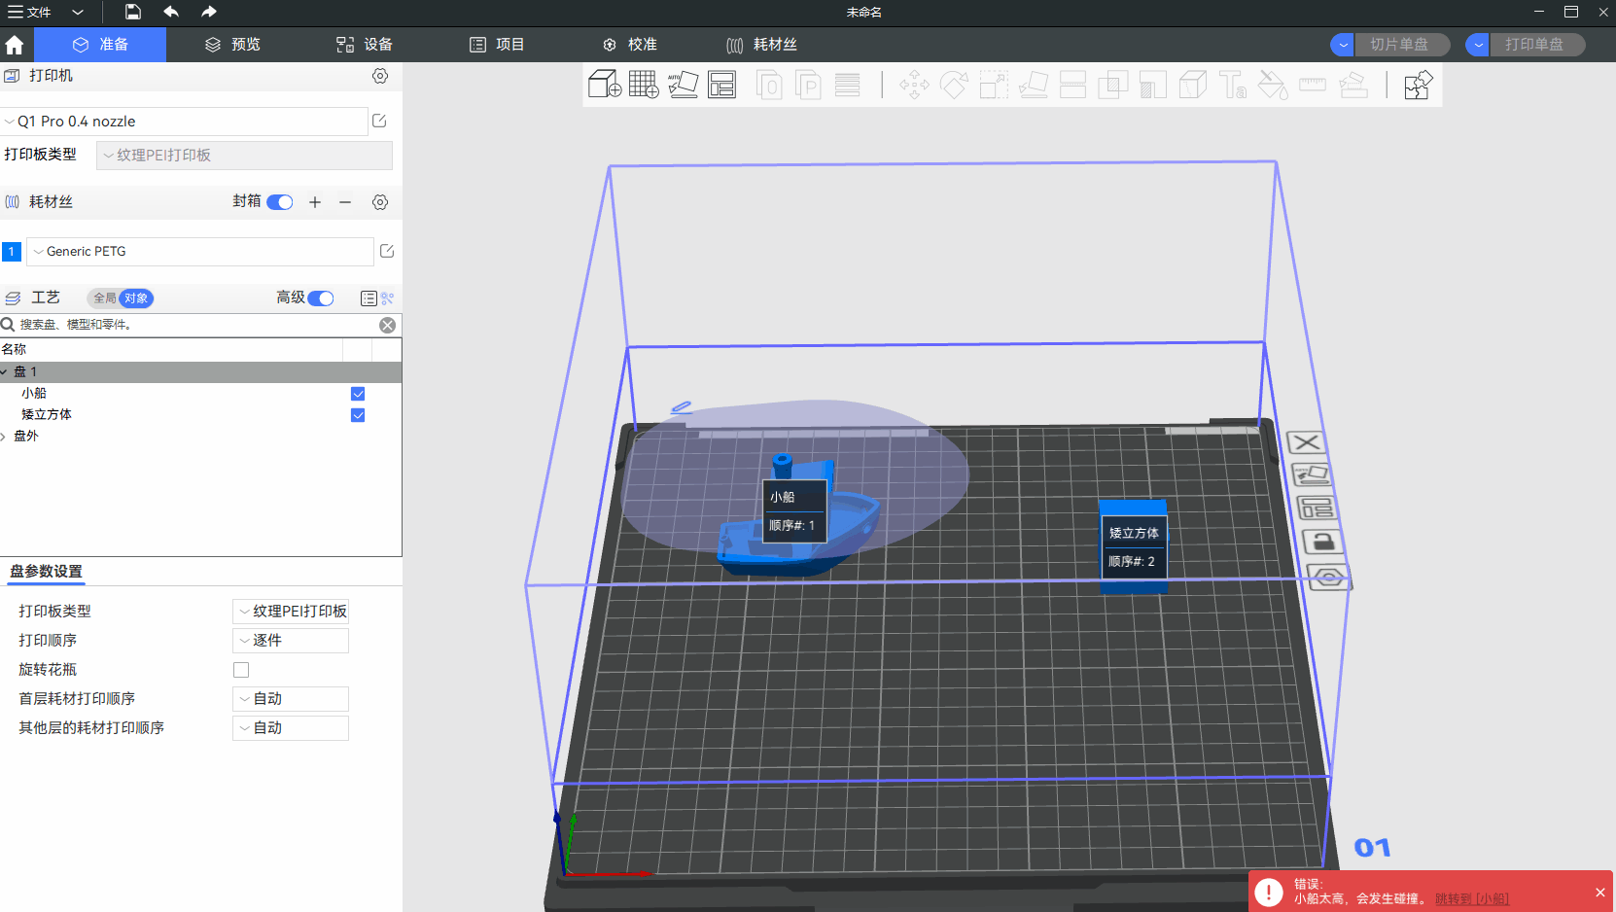1616x912 pixels.
Task: Add a filament with the plus icon
Action: [x=315, y=202]
